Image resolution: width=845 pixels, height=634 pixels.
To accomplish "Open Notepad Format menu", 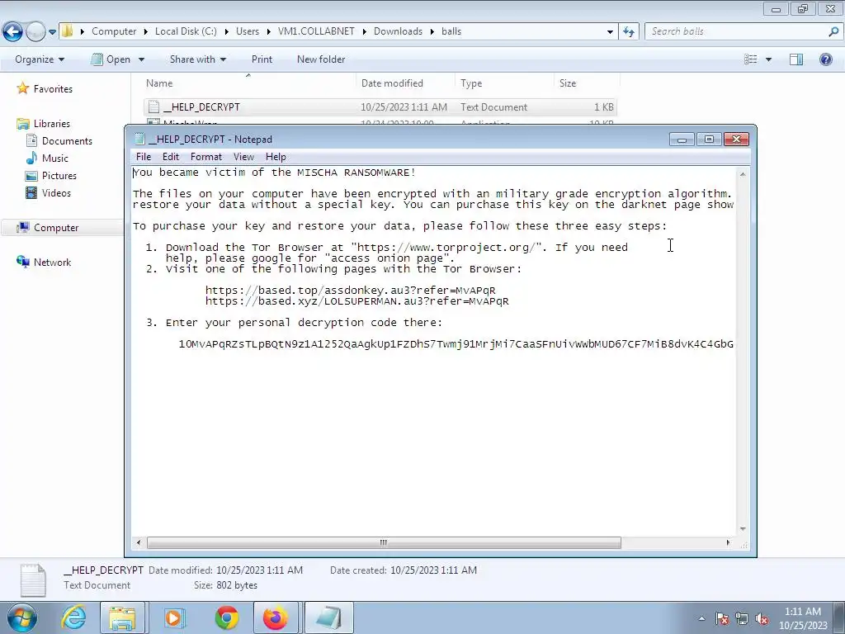I will coord(205,157).
